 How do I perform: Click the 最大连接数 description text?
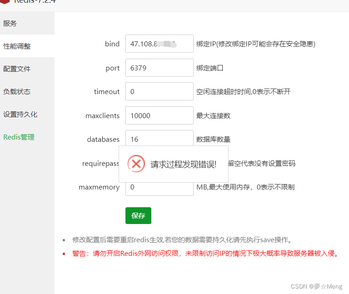pyautogui.click(x=213, y=116)
